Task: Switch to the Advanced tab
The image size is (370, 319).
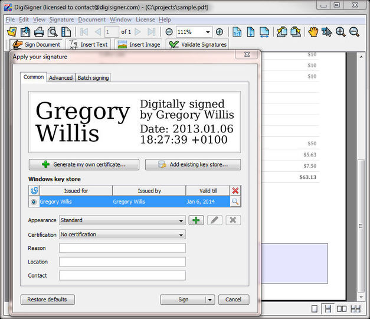Action: 61,78
